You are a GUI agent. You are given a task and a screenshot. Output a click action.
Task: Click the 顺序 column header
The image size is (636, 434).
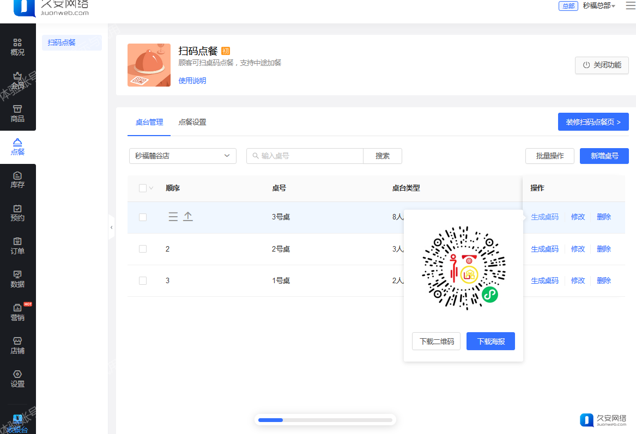173,188
